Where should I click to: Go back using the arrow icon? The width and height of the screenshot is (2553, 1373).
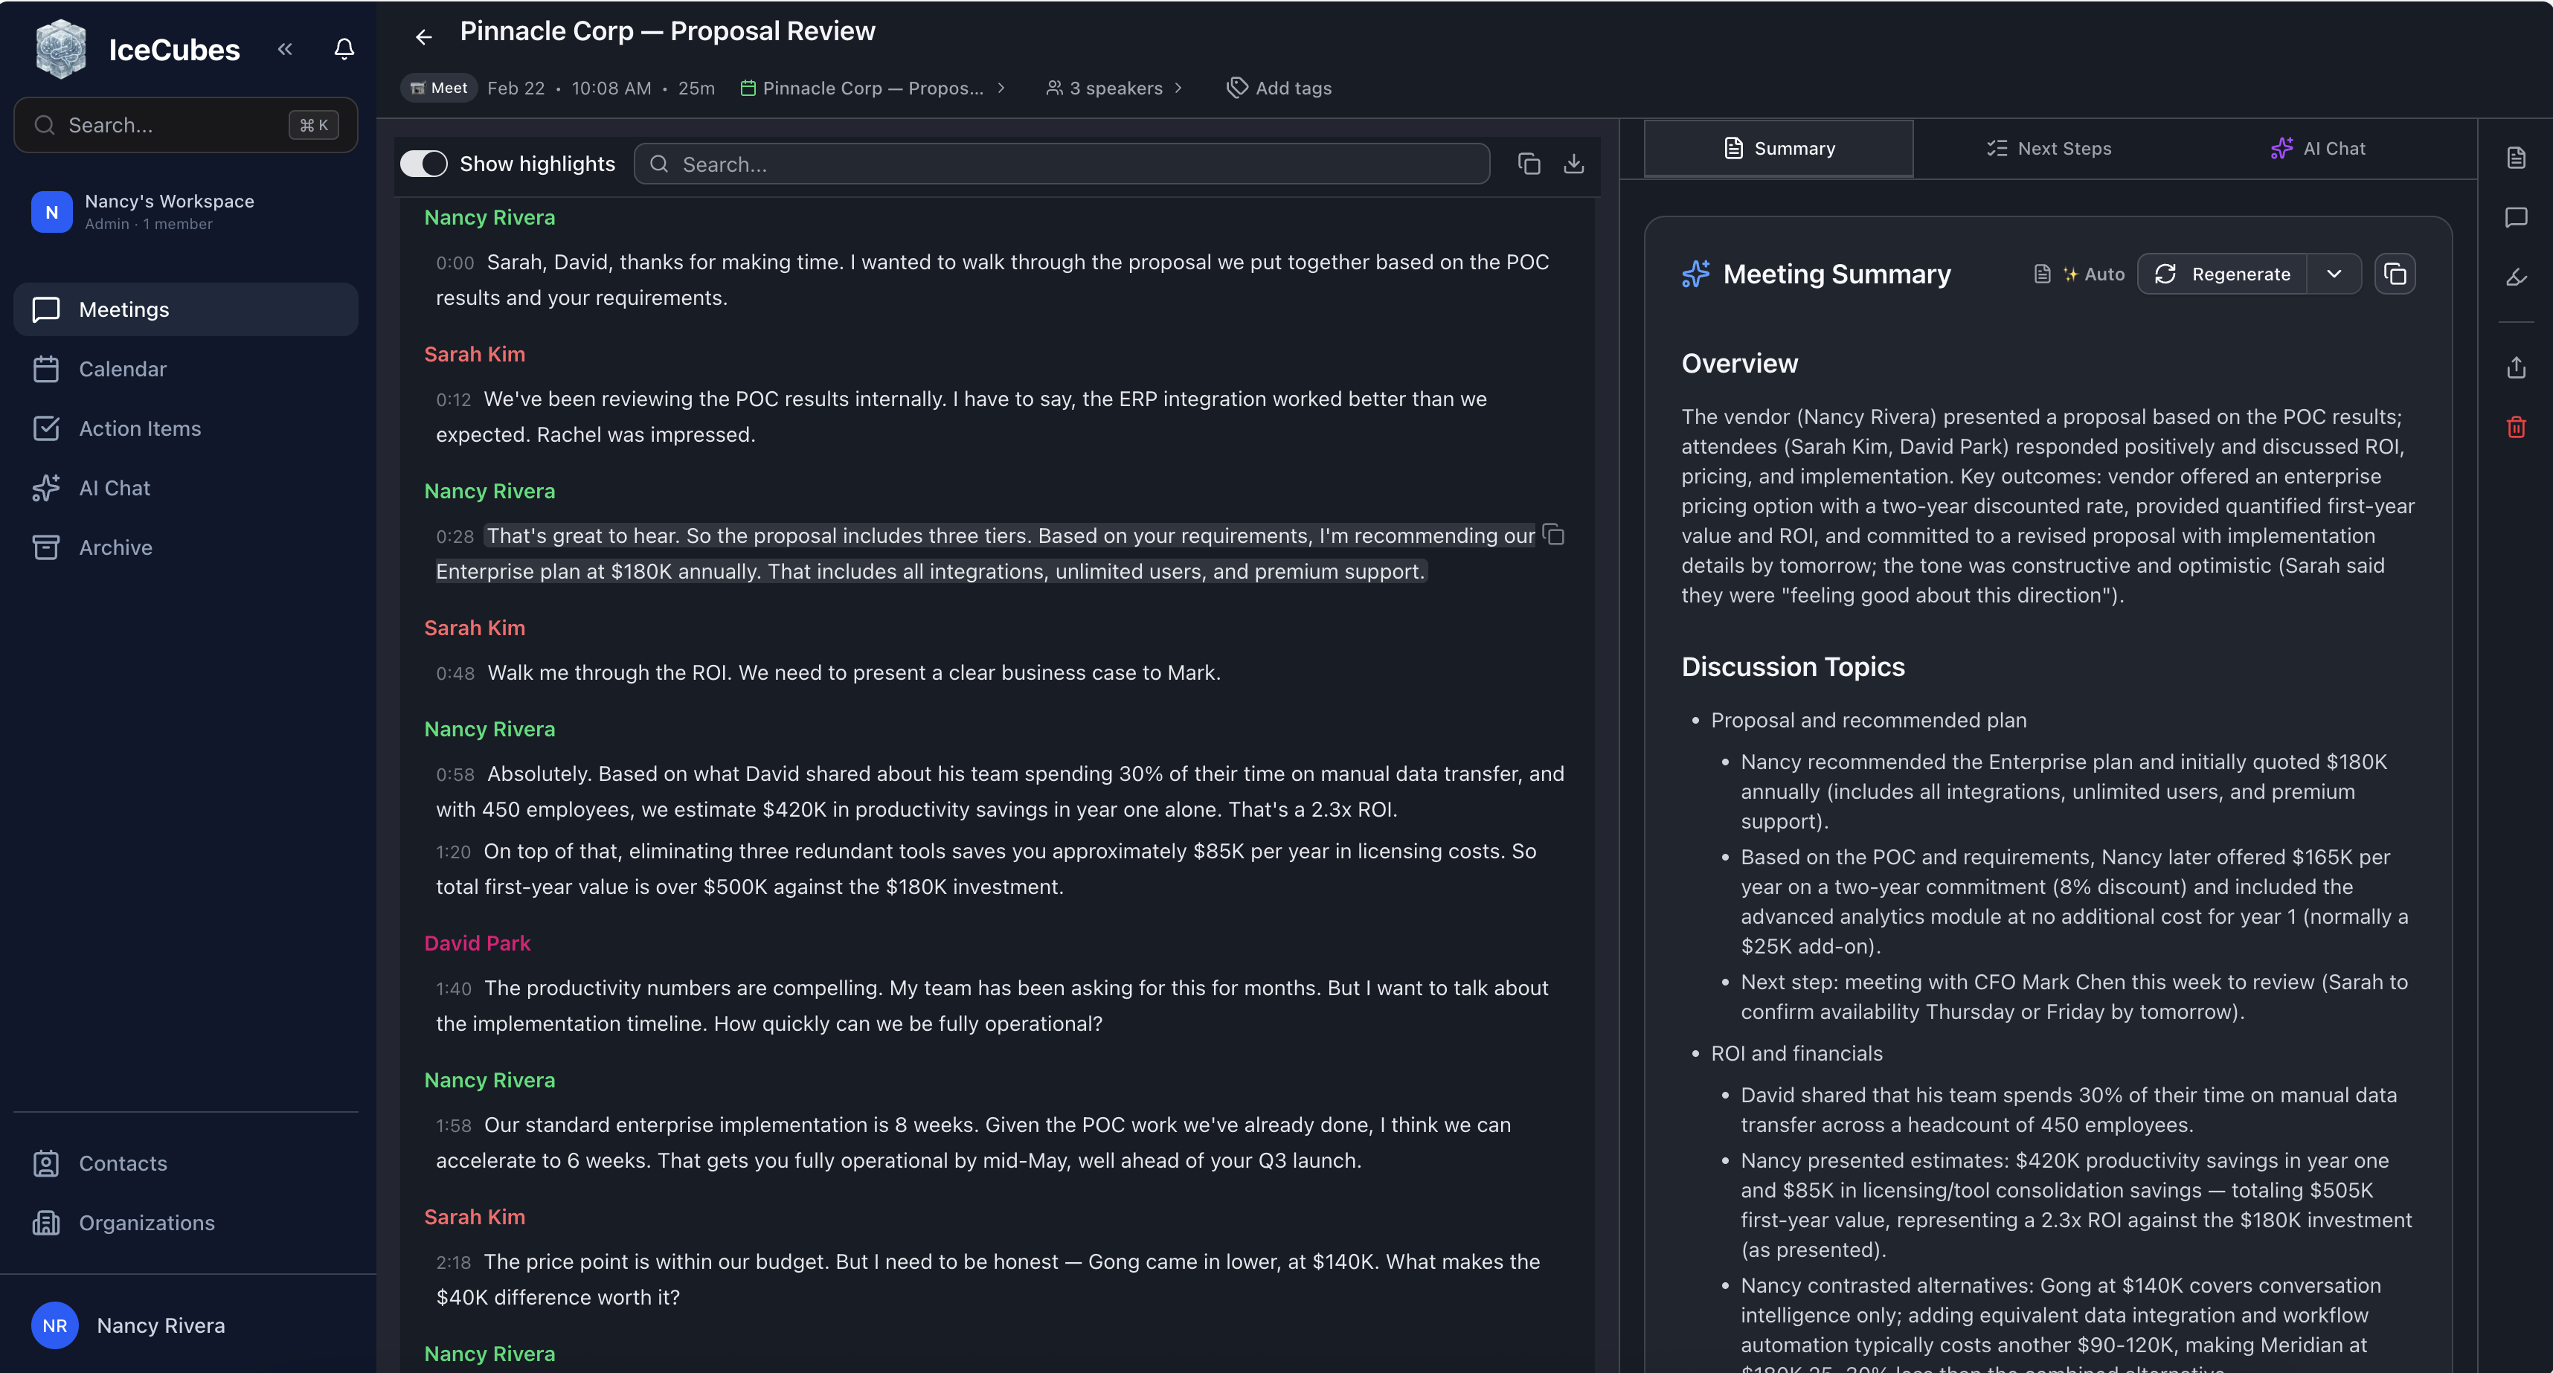(423, 38)
